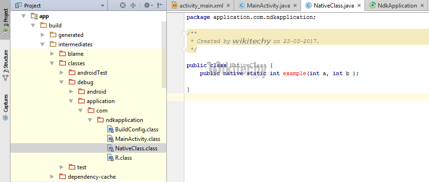Image resolution: width=429 pixels, height=182 pixels.
Task: Fold the comment block at /** marker
Action: click(x=184, y=33)
